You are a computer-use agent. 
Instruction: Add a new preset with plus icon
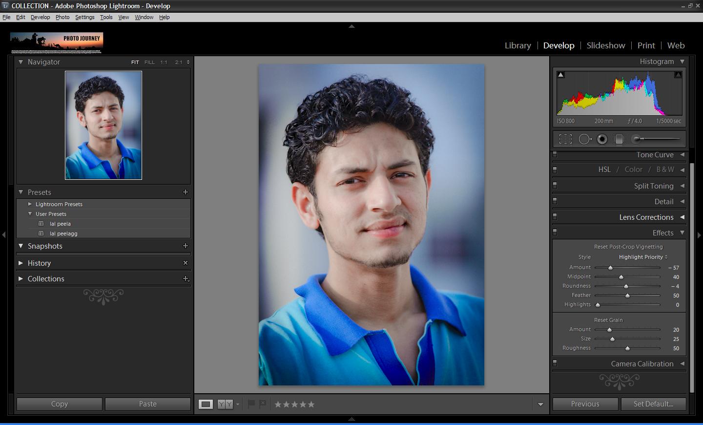coord(186,192)
